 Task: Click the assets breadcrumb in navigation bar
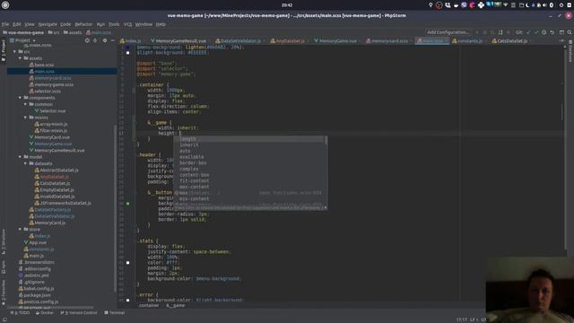coord(73,32)
